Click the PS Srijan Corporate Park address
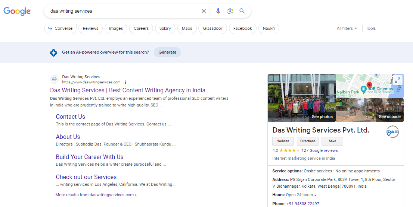Viewport: 413px width, 207px height. pos(334,183)
